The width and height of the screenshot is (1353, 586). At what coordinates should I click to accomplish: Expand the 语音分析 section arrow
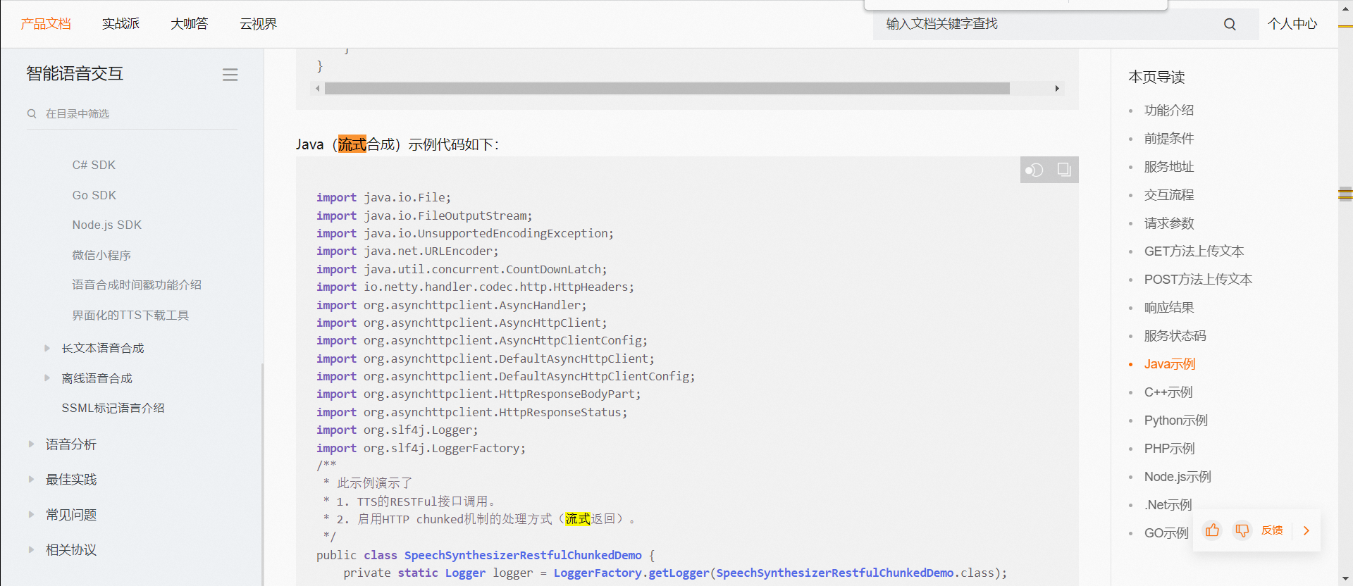pos(31,444)
